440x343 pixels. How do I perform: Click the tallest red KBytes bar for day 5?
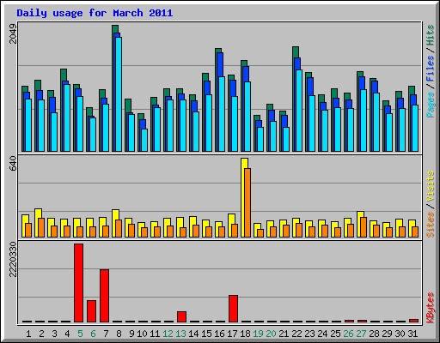tap(79, 283)
